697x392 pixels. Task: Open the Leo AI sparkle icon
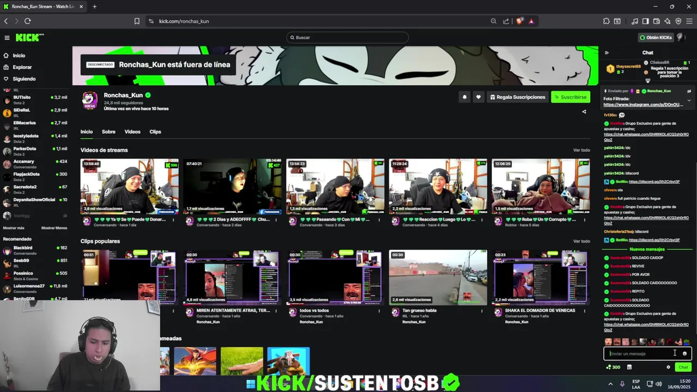[668, 21]
